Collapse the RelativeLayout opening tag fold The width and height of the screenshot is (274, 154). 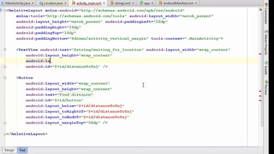point(5,10)
